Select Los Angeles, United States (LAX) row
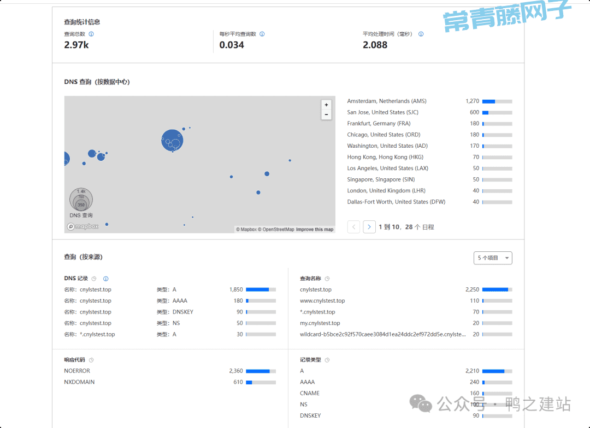590x428 pixels. pyautogui.click(x=429, y=168)
